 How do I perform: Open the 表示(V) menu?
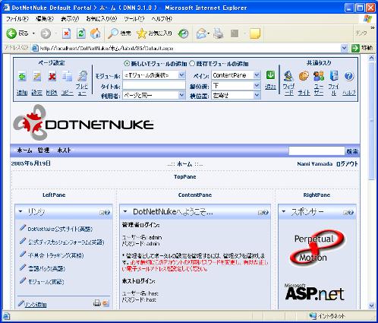click(70, 19)
